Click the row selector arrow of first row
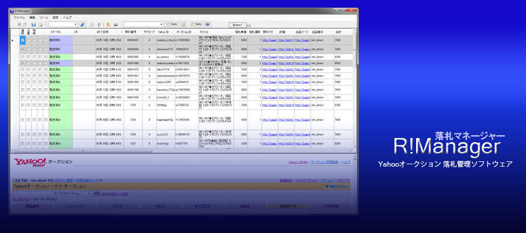Image resolution: width=526 pixels, height=233 pixels. 13,40
